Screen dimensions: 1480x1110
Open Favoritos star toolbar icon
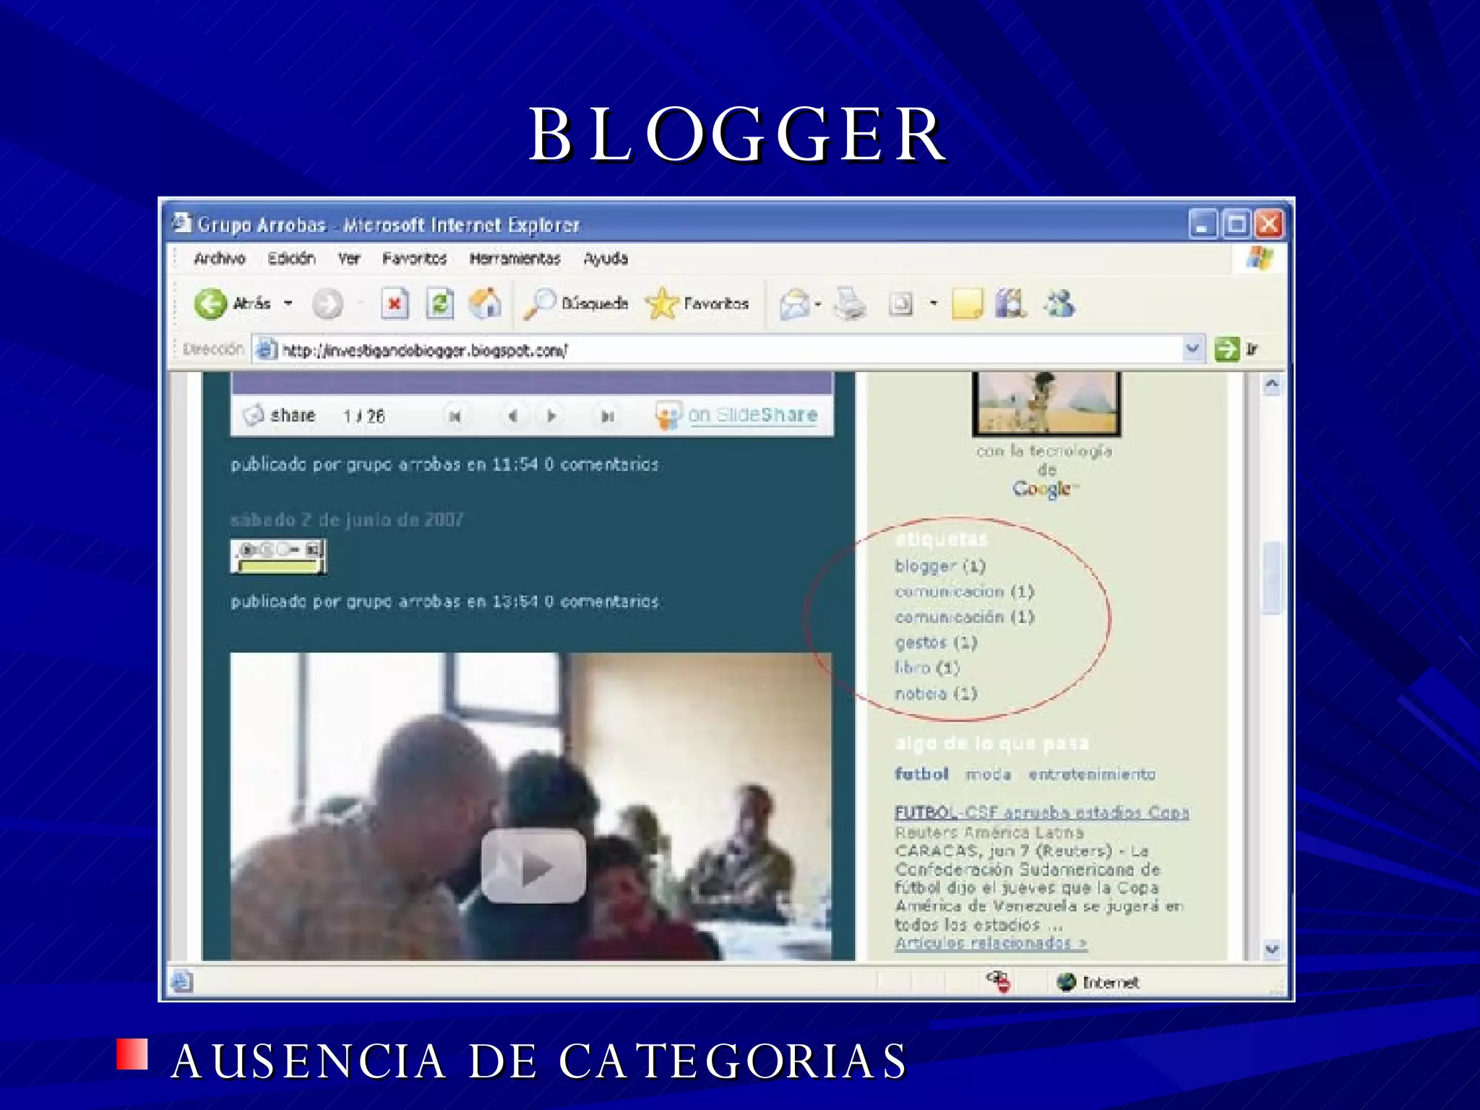pos(662,304)
